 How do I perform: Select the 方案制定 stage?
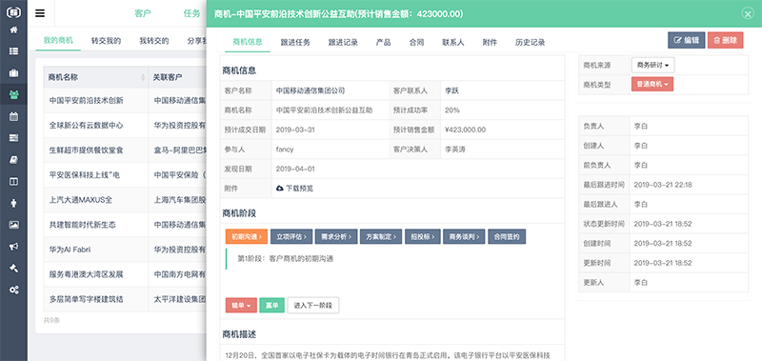(381, 236)
